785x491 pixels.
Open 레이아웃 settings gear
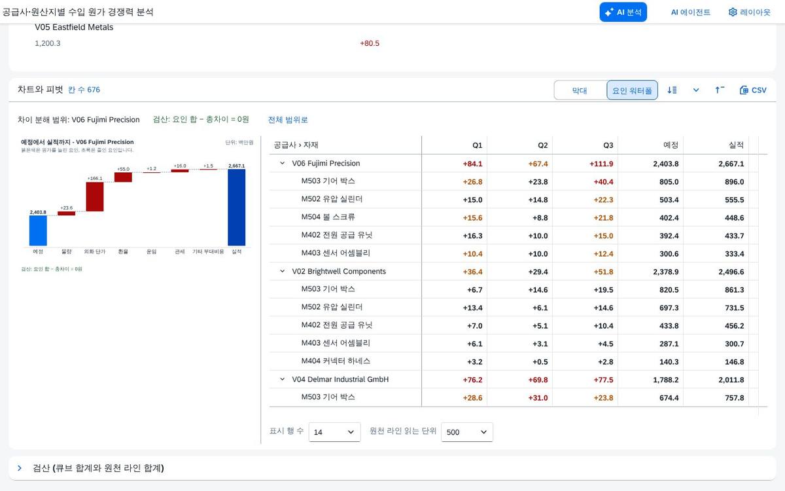749,12
